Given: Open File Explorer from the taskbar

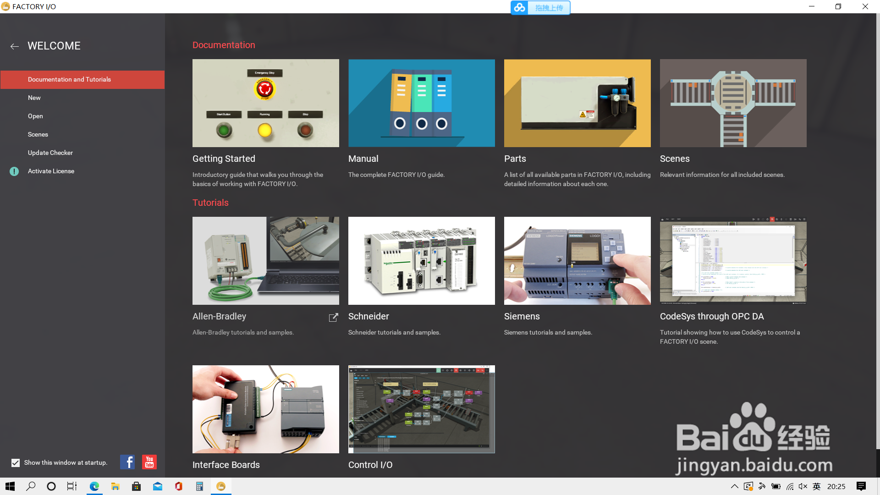Looking at the screenshot, I should tap(115, 486).
